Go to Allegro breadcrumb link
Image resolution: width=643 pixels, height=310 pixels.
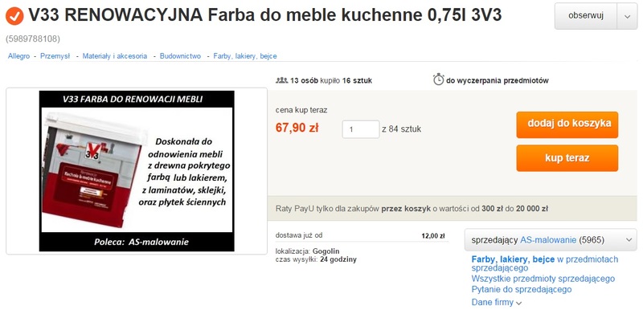pos(18,56)
